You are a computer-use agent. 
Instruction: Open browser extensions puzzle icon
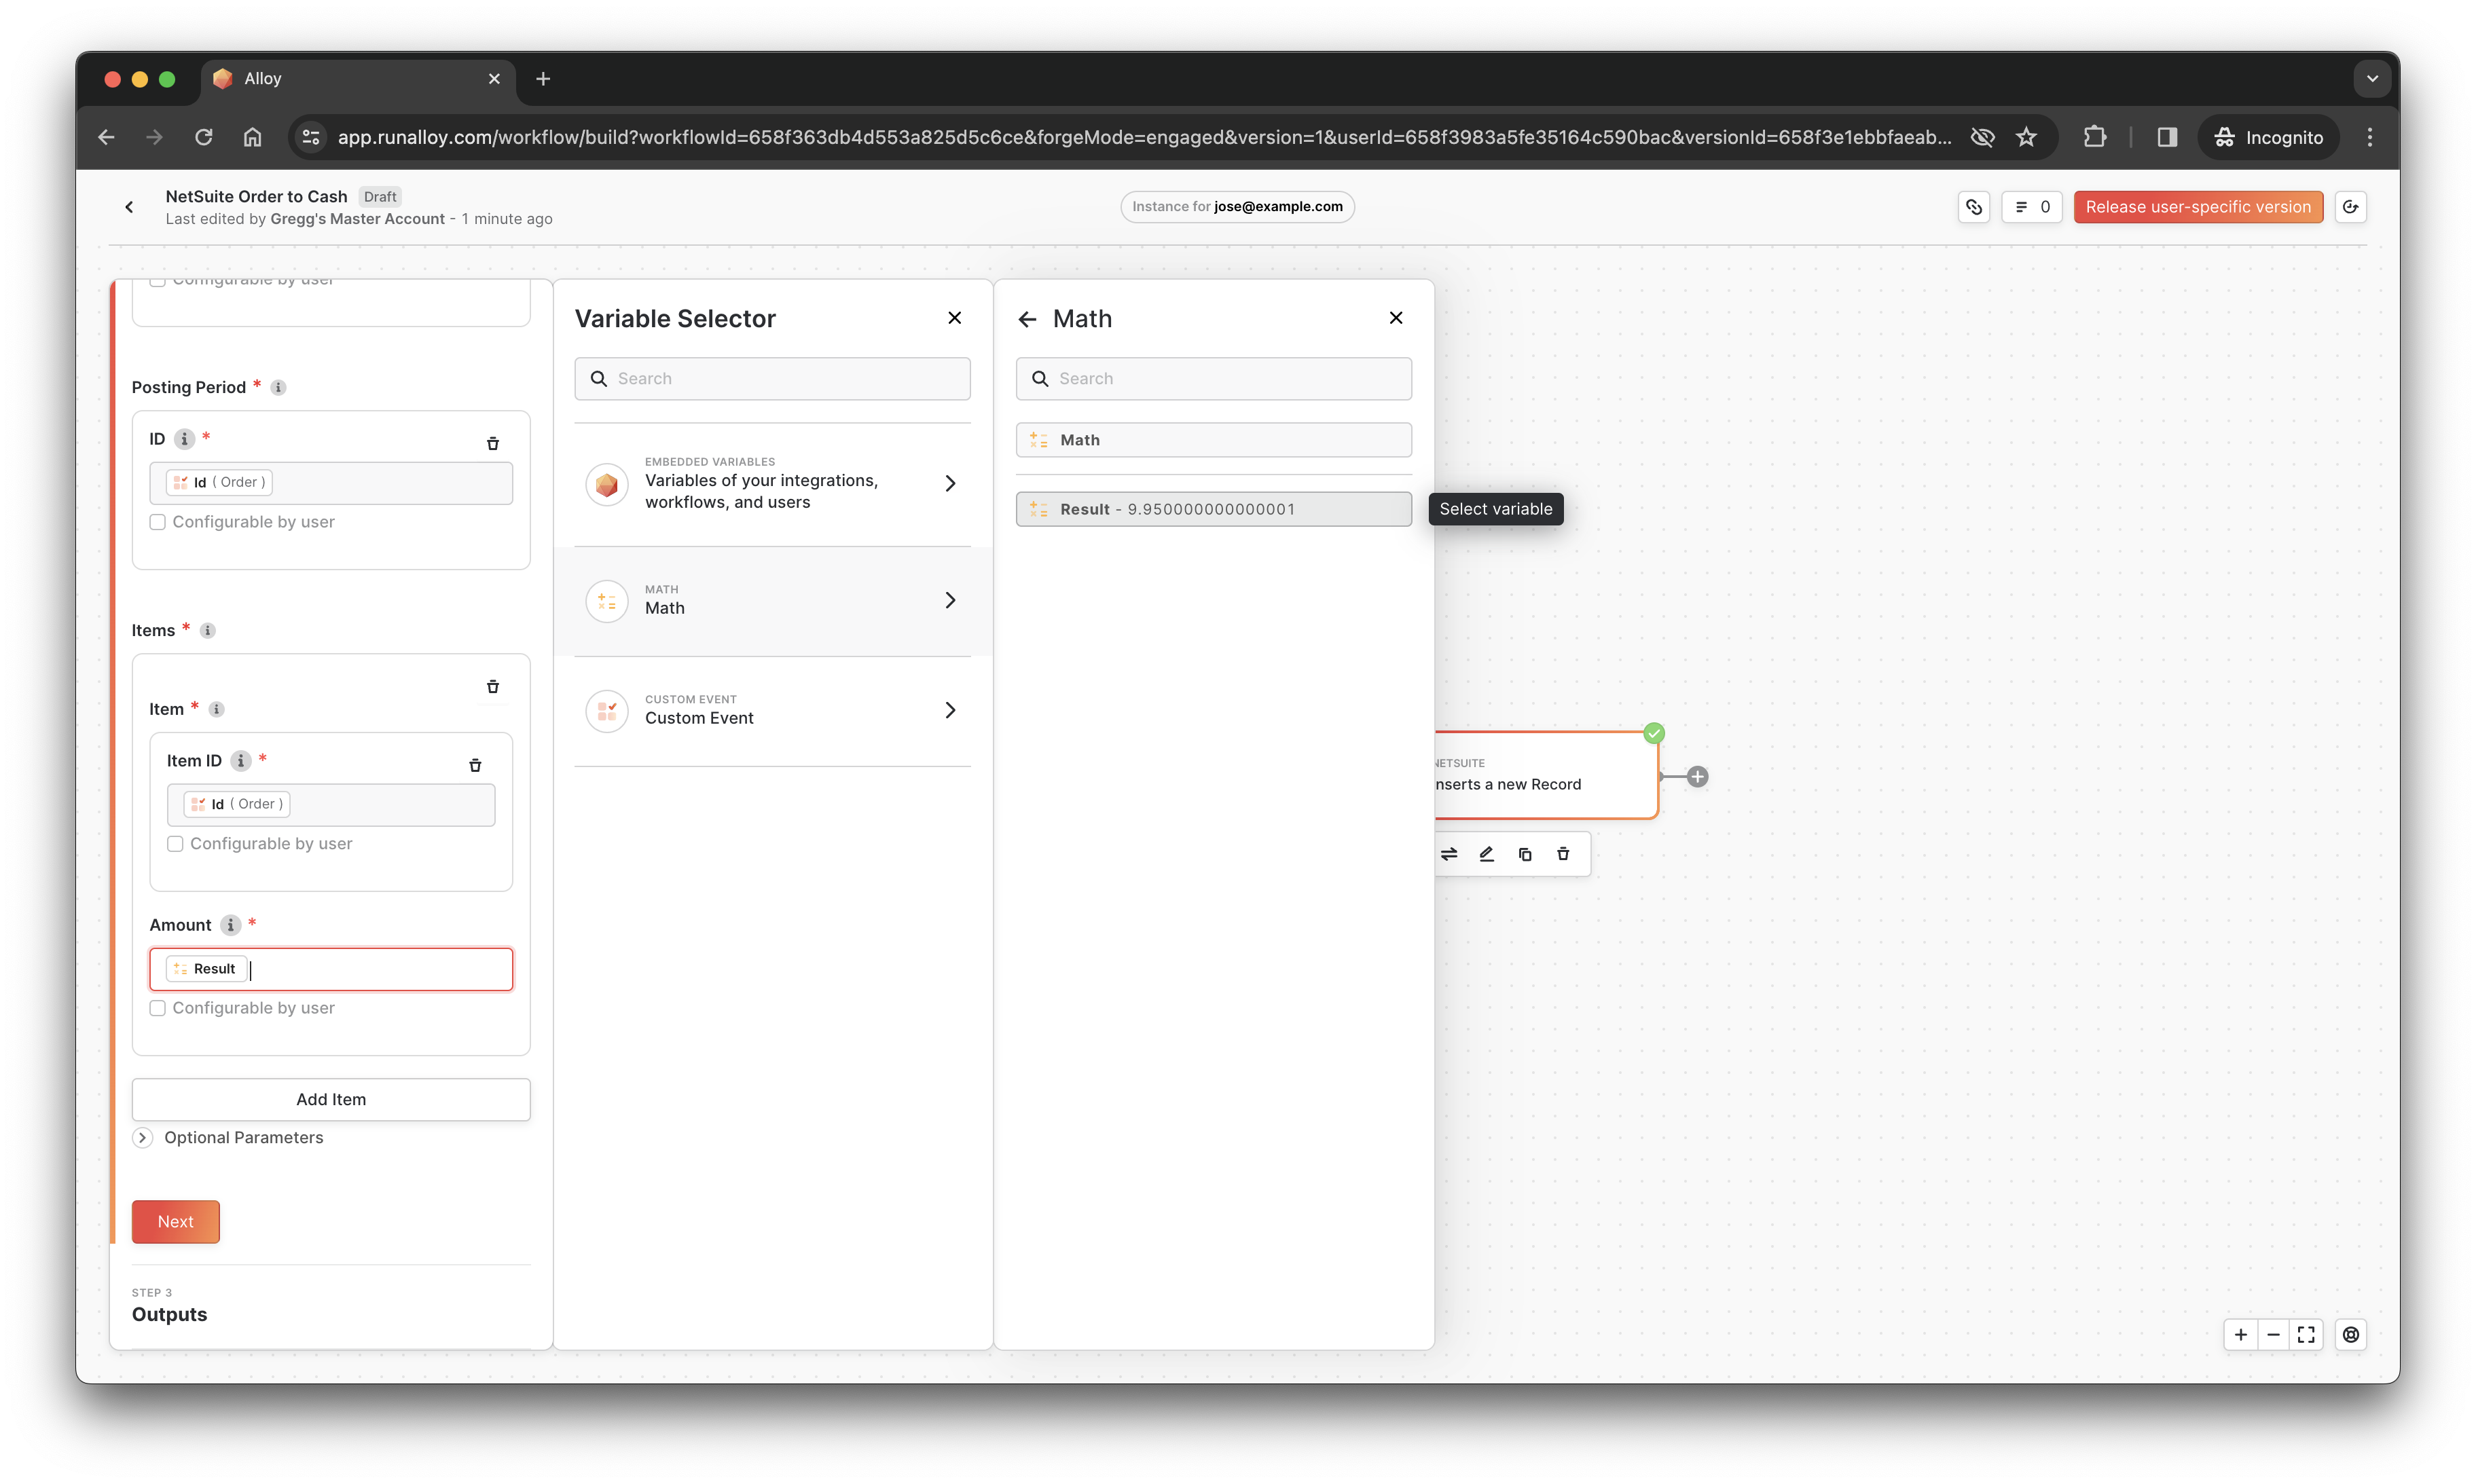click(x=2095, y=137)
